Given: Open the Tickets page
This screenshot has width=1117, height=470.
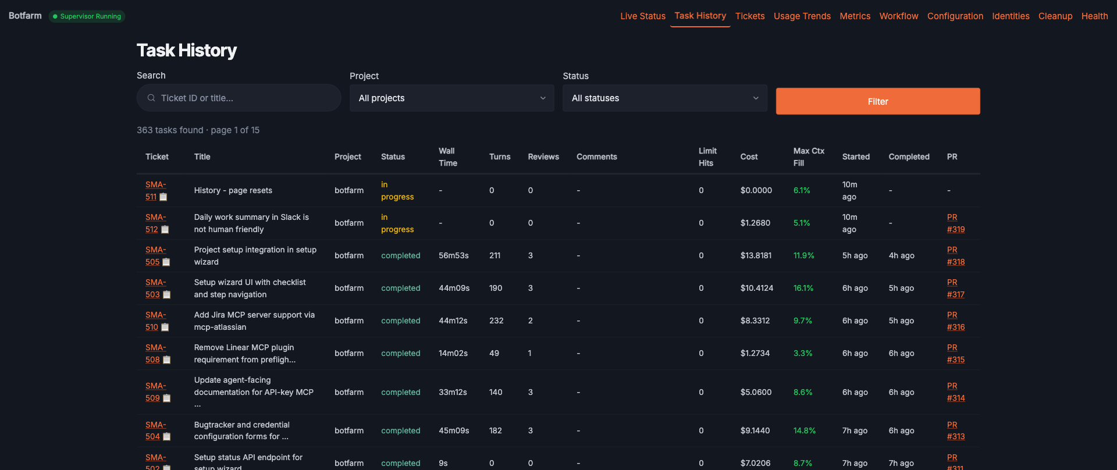Looking at the screenshot, I should coord(750,16).
